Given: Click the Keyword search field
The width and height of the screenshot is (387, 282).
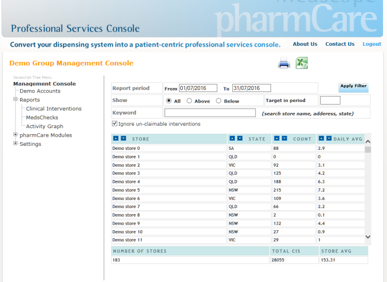Looking at the screenshot, I should coord(210,113).
